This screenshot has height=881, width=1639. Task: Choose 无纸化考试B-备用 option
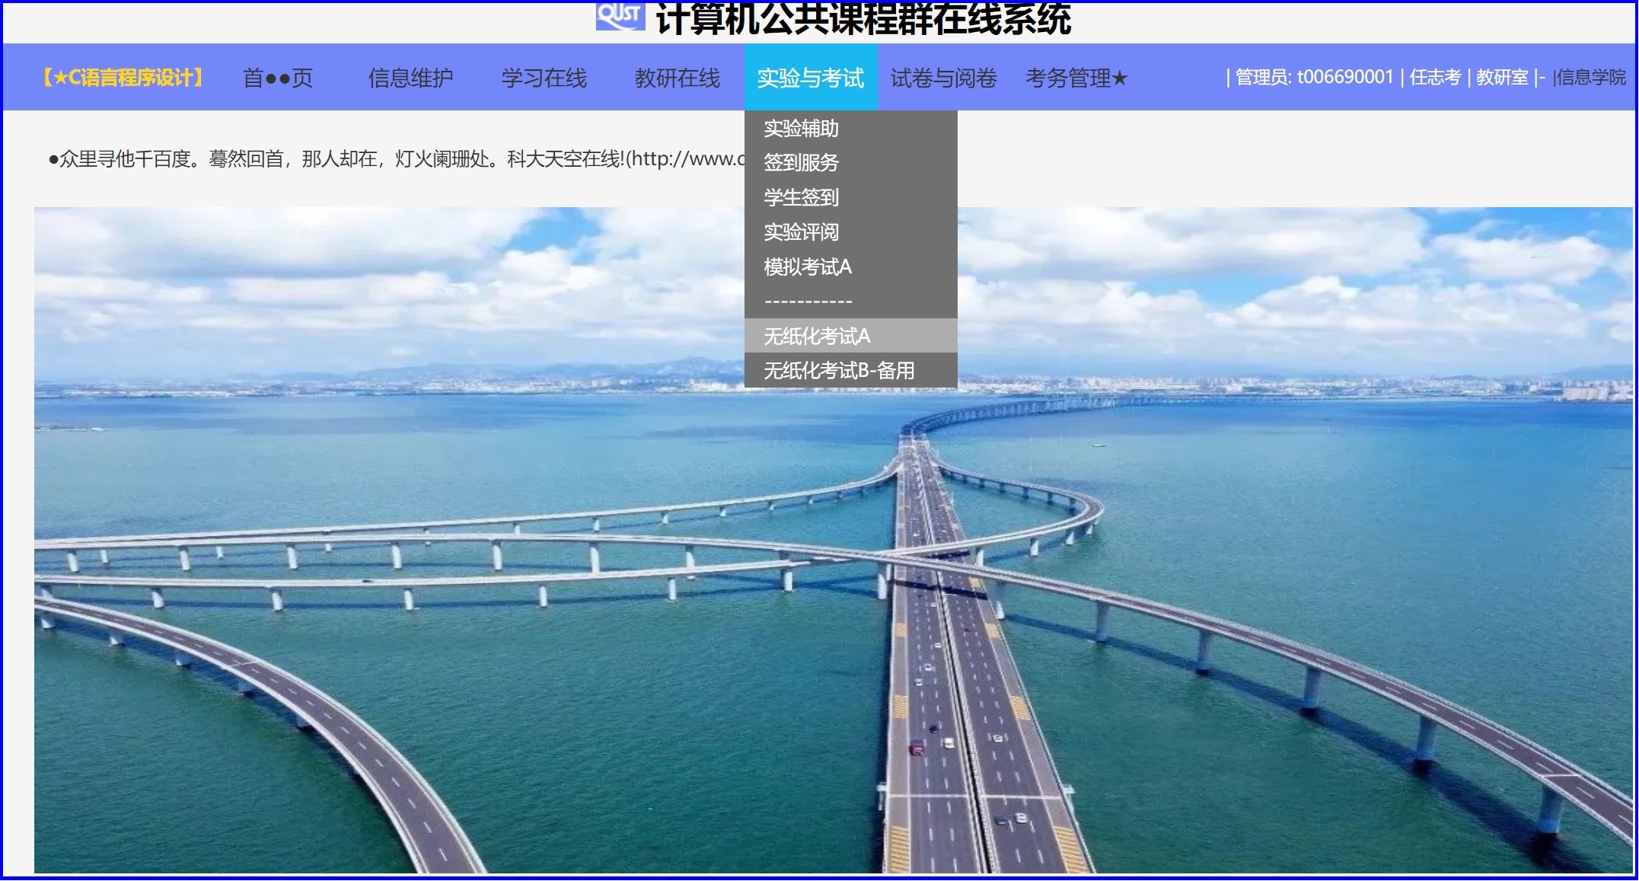(839, 370)
